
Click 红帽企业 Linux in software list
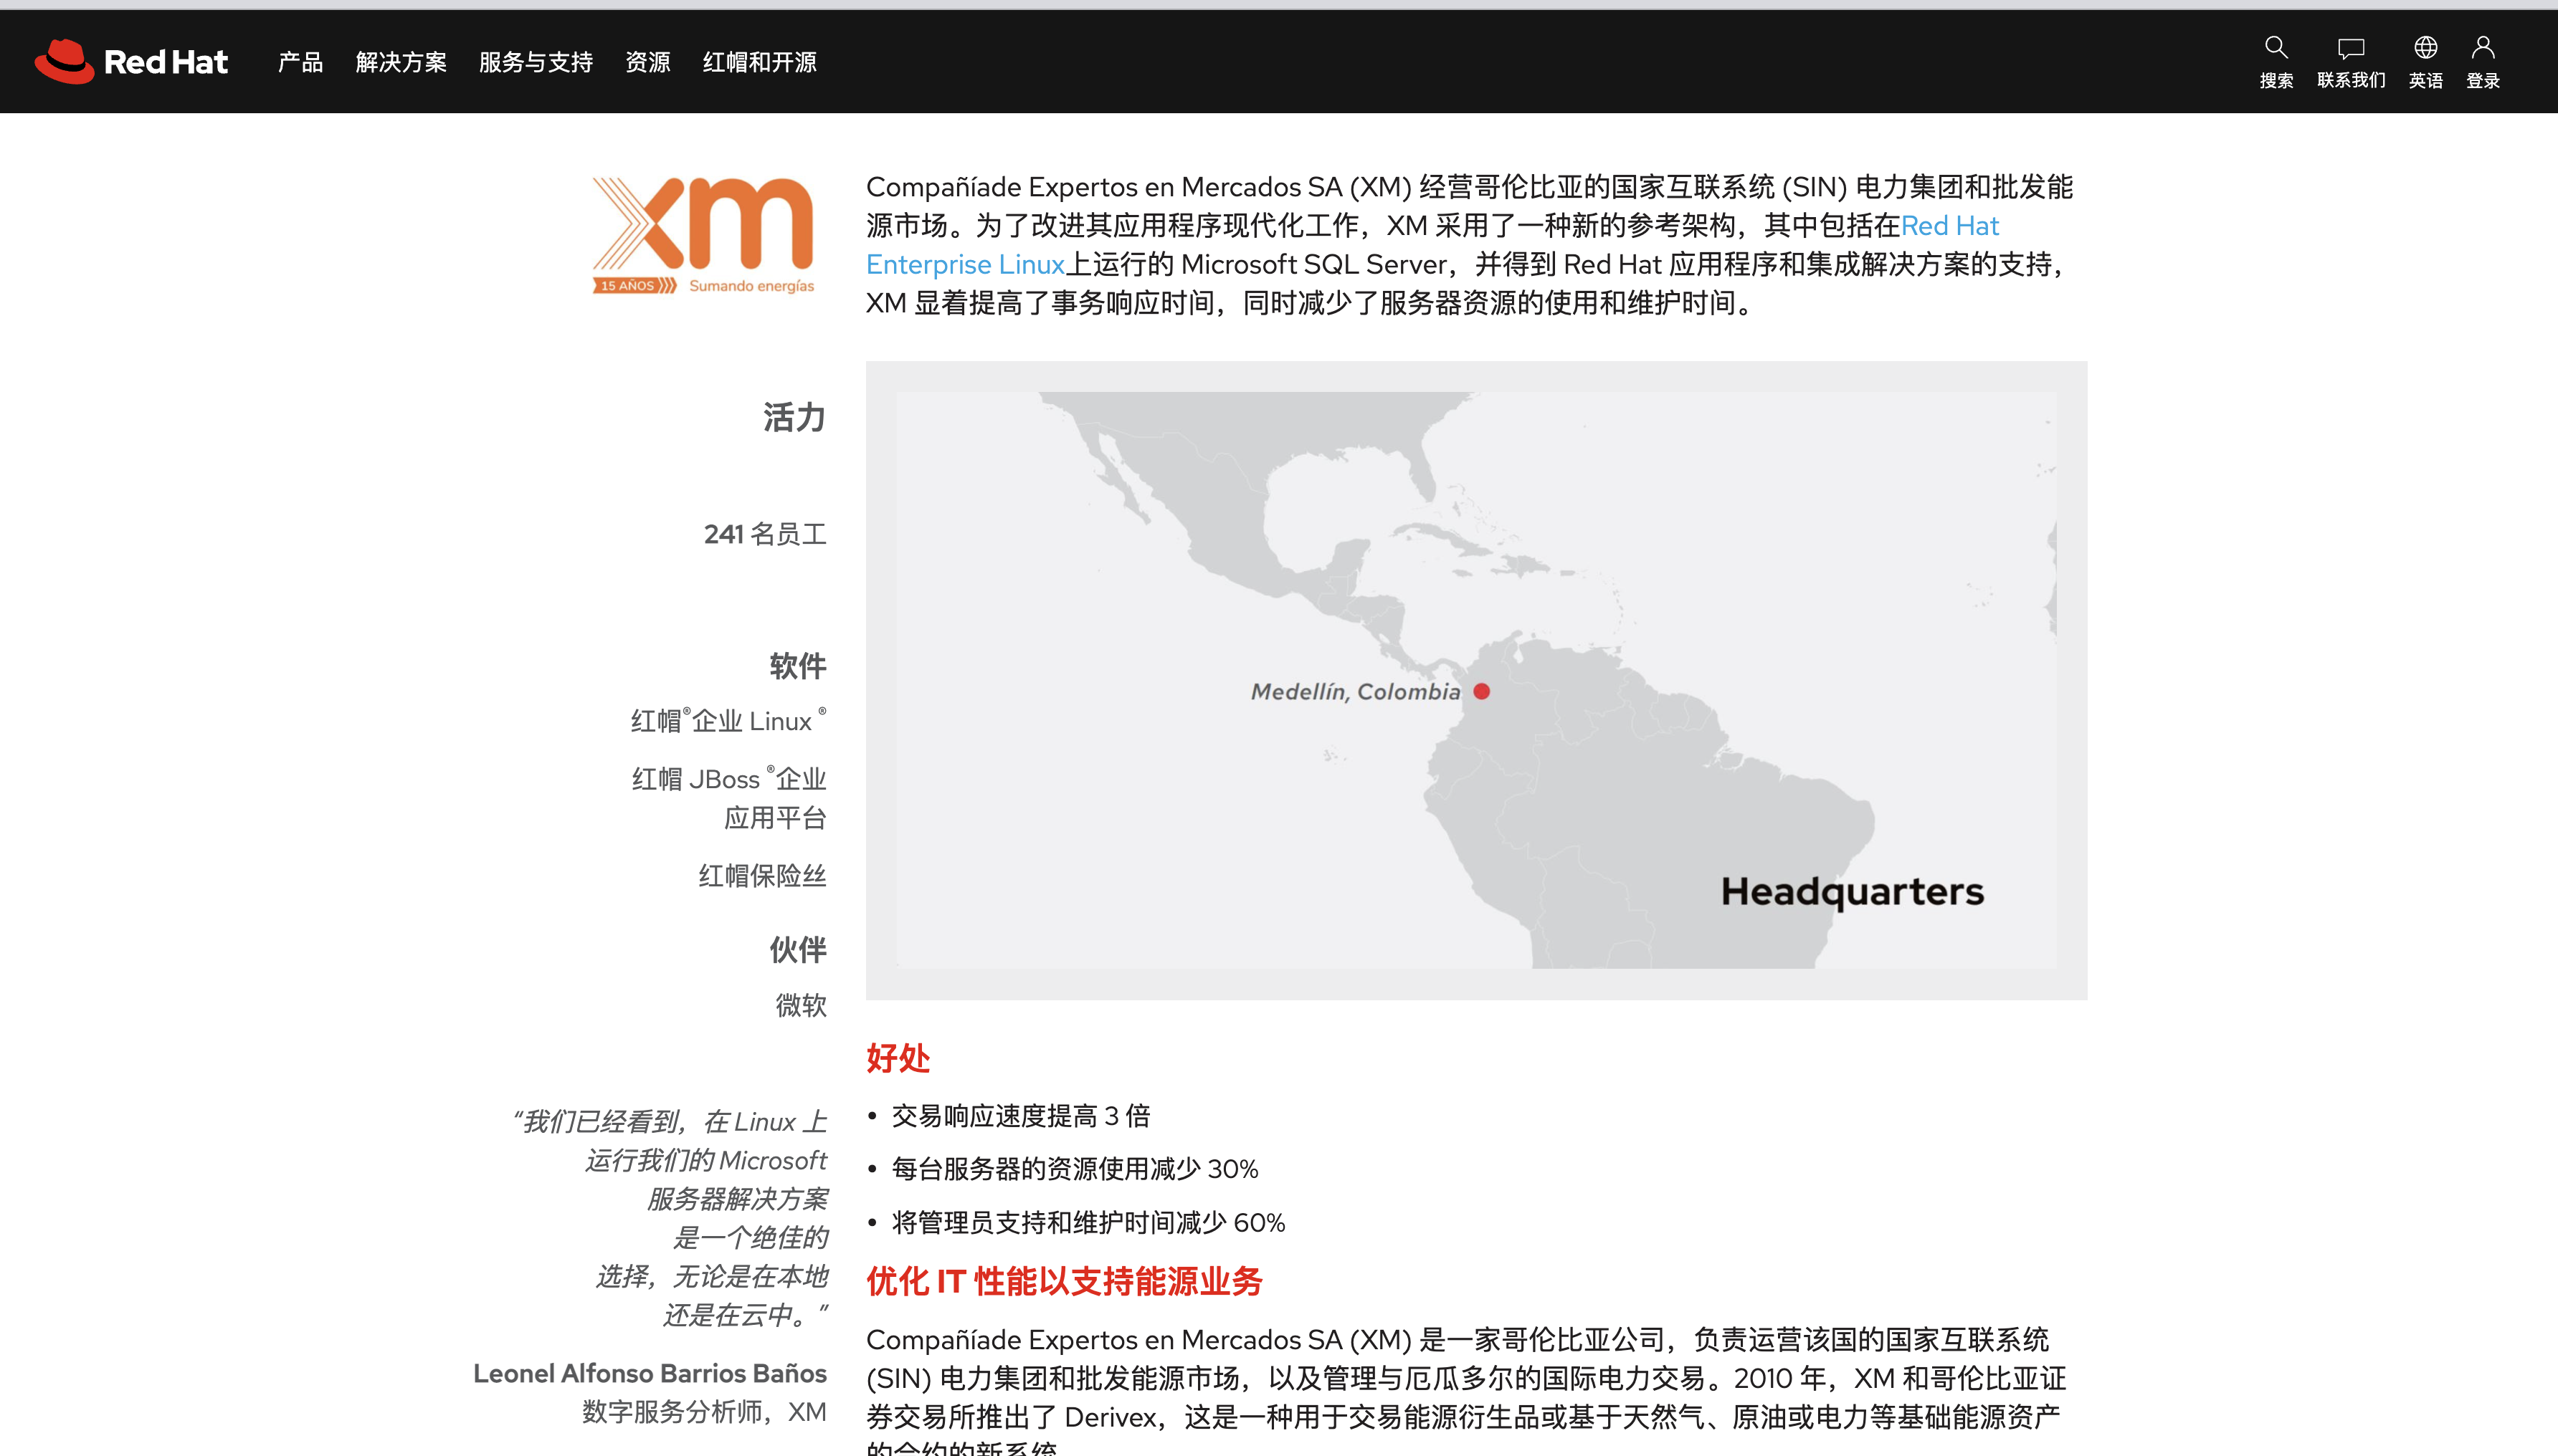click(728, 720)
